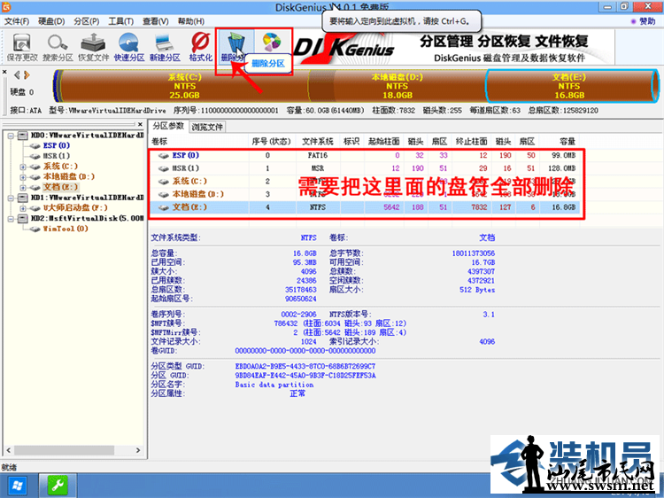Screen dimensions: 664x498
Task: Click the tree panel scrollbar left arrow
Action: click(9, 450)
